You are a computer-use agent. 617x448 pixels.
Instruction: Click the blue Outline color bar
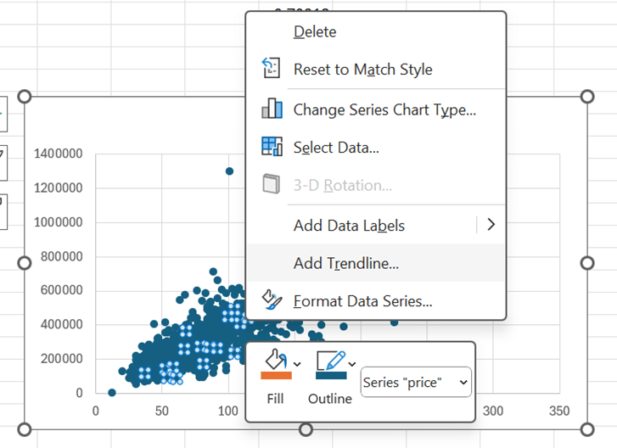coord(329,375)
